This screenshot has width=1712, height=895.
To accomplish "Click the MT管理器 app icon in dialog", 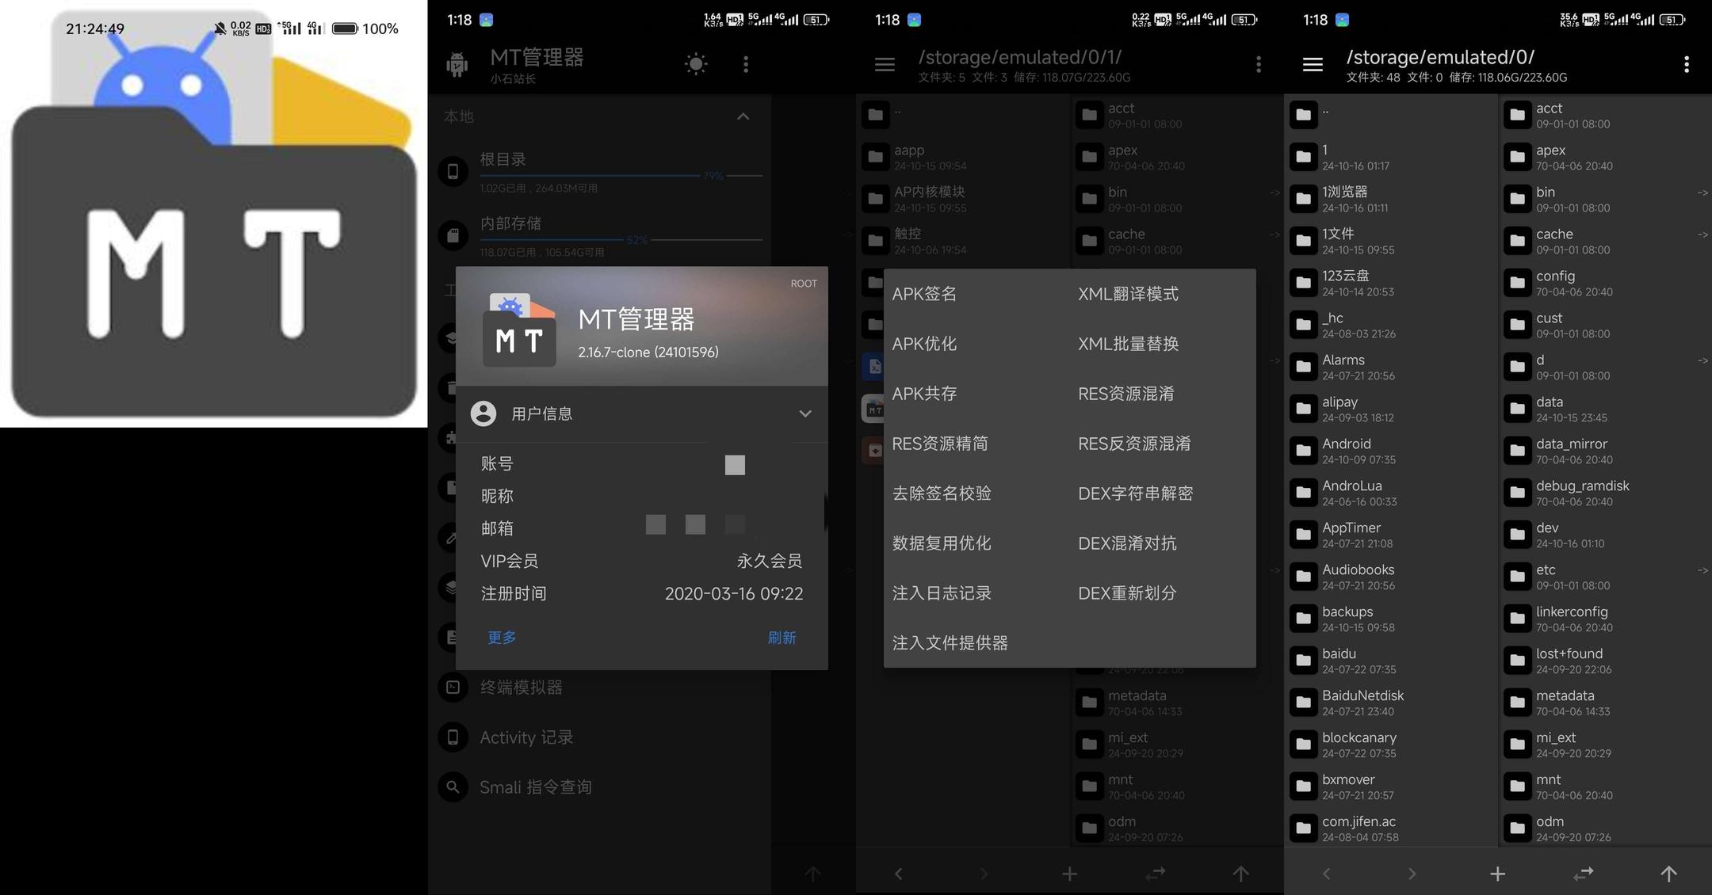I will 519,330.
